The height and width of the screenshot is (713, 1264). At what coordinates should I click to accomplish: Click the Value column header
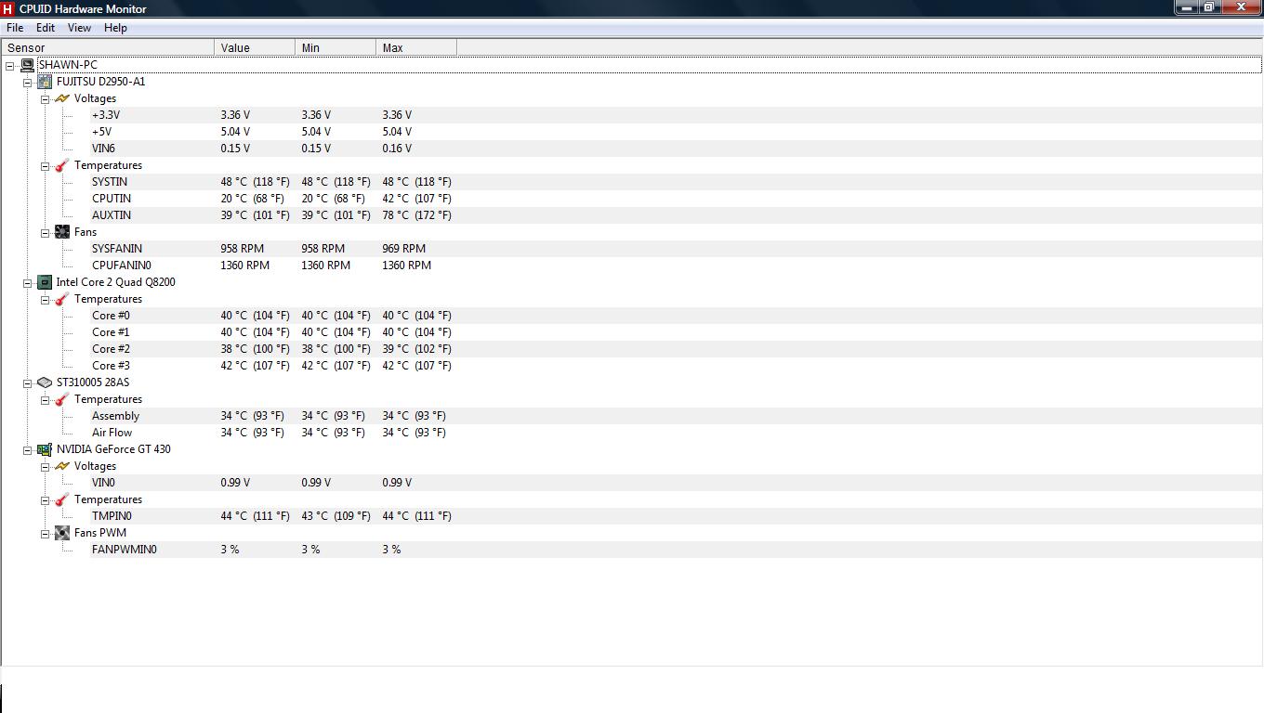(x=255, y=47)
